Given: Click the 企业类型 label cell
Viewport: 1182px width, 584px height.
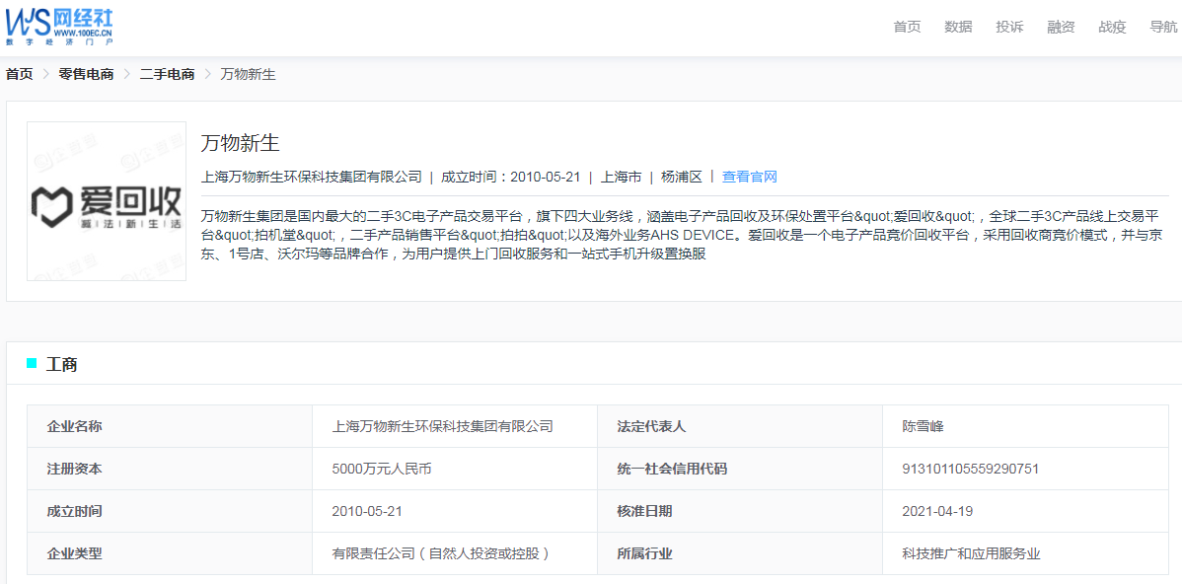Looking at the screenshot, I should pyautogui.click(x=170, y=553).
